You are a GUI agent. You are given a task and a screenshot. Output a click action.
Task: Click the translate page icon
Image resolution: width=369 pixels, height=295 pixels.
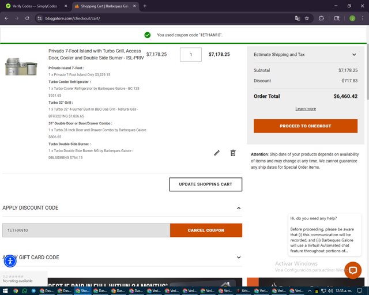(298, 18)
